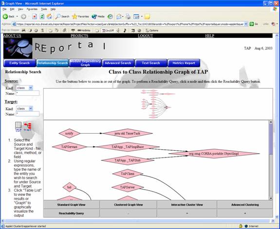Image resolution: width=280 pixels, height=229 pixels.
Task: Click the Reachability Query button
Action: (71, 213)
